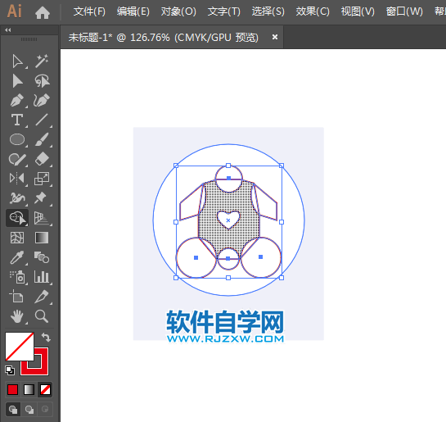Open the 文件(F) menu
Viewport: 446px width, 422px height.
[89, 11]
